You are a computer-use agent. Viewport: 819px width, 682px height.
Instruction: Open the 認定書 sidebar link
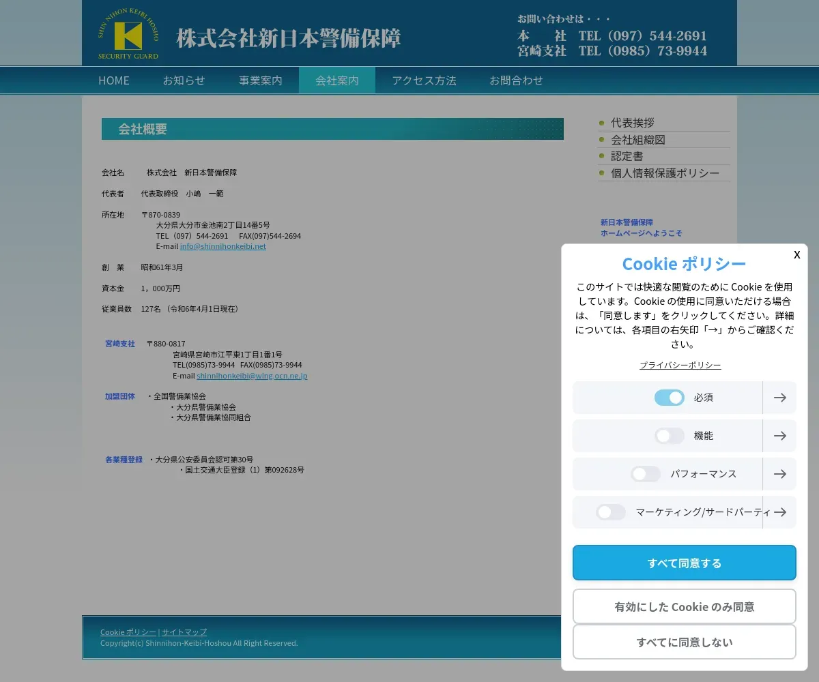tap(627, 156)
